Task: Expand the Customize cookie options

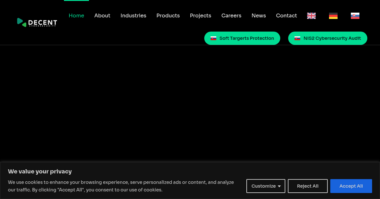Action: coord(266,186)
